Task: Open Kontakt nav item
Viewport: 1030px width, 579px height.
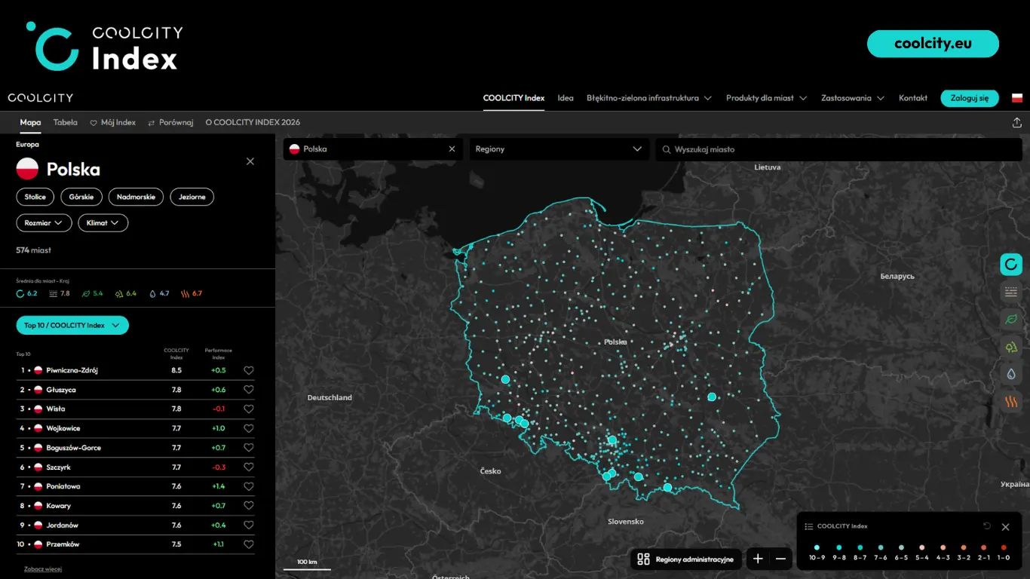Action: (x=913, y=98)
